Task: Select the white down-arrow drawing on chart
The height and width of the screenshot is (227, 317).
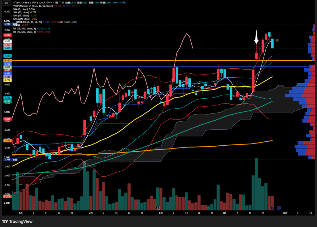Action: point(256,37)
